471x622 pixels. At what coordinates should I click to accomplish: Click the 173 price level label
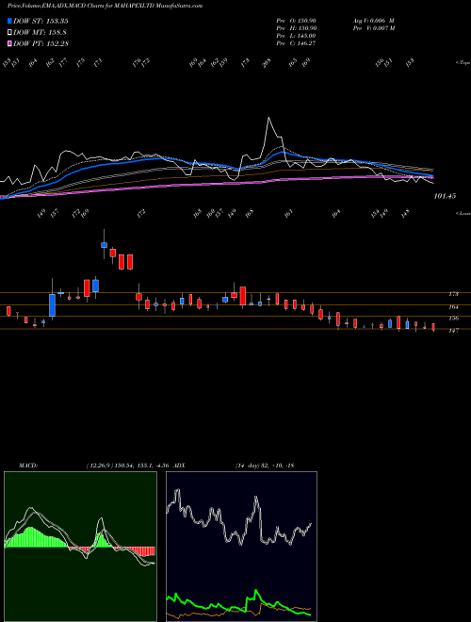(x=453, y=294)
